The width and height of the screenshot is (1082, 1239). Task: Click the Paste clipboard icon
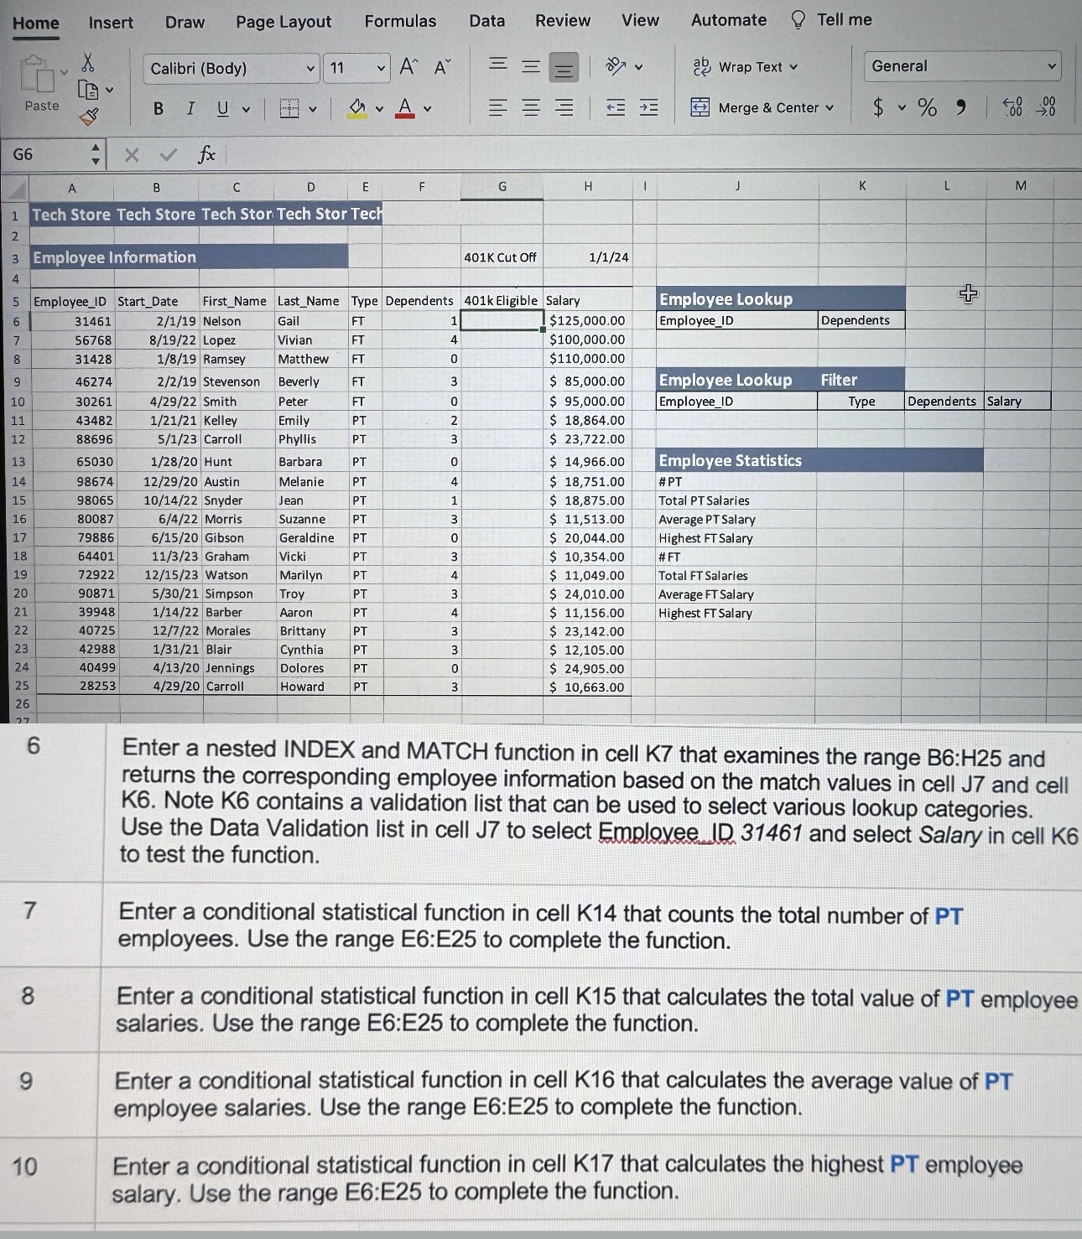pyautogui.click(x=36, y=74)
